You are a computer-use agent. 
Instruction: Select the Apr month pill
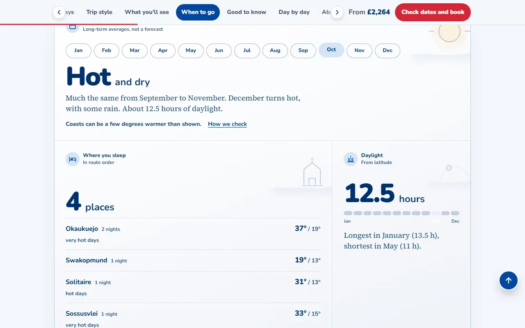(x=163, y=50)
